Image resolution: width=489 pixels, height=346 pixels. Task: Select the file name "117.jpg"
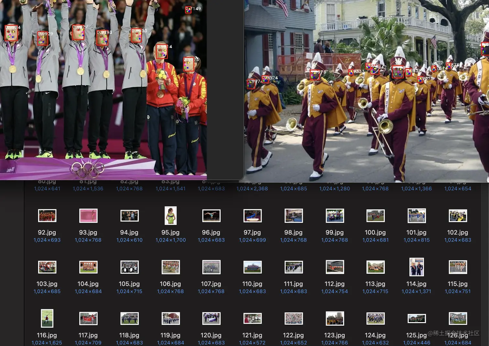88,335
